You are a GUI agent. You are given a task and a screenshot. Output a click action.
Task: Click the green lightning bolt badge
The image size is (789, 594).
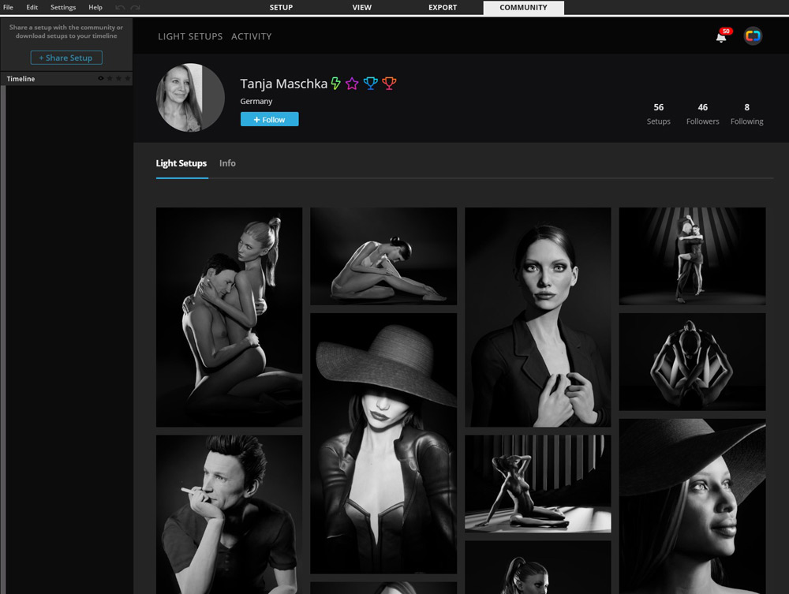coord(335,83)
